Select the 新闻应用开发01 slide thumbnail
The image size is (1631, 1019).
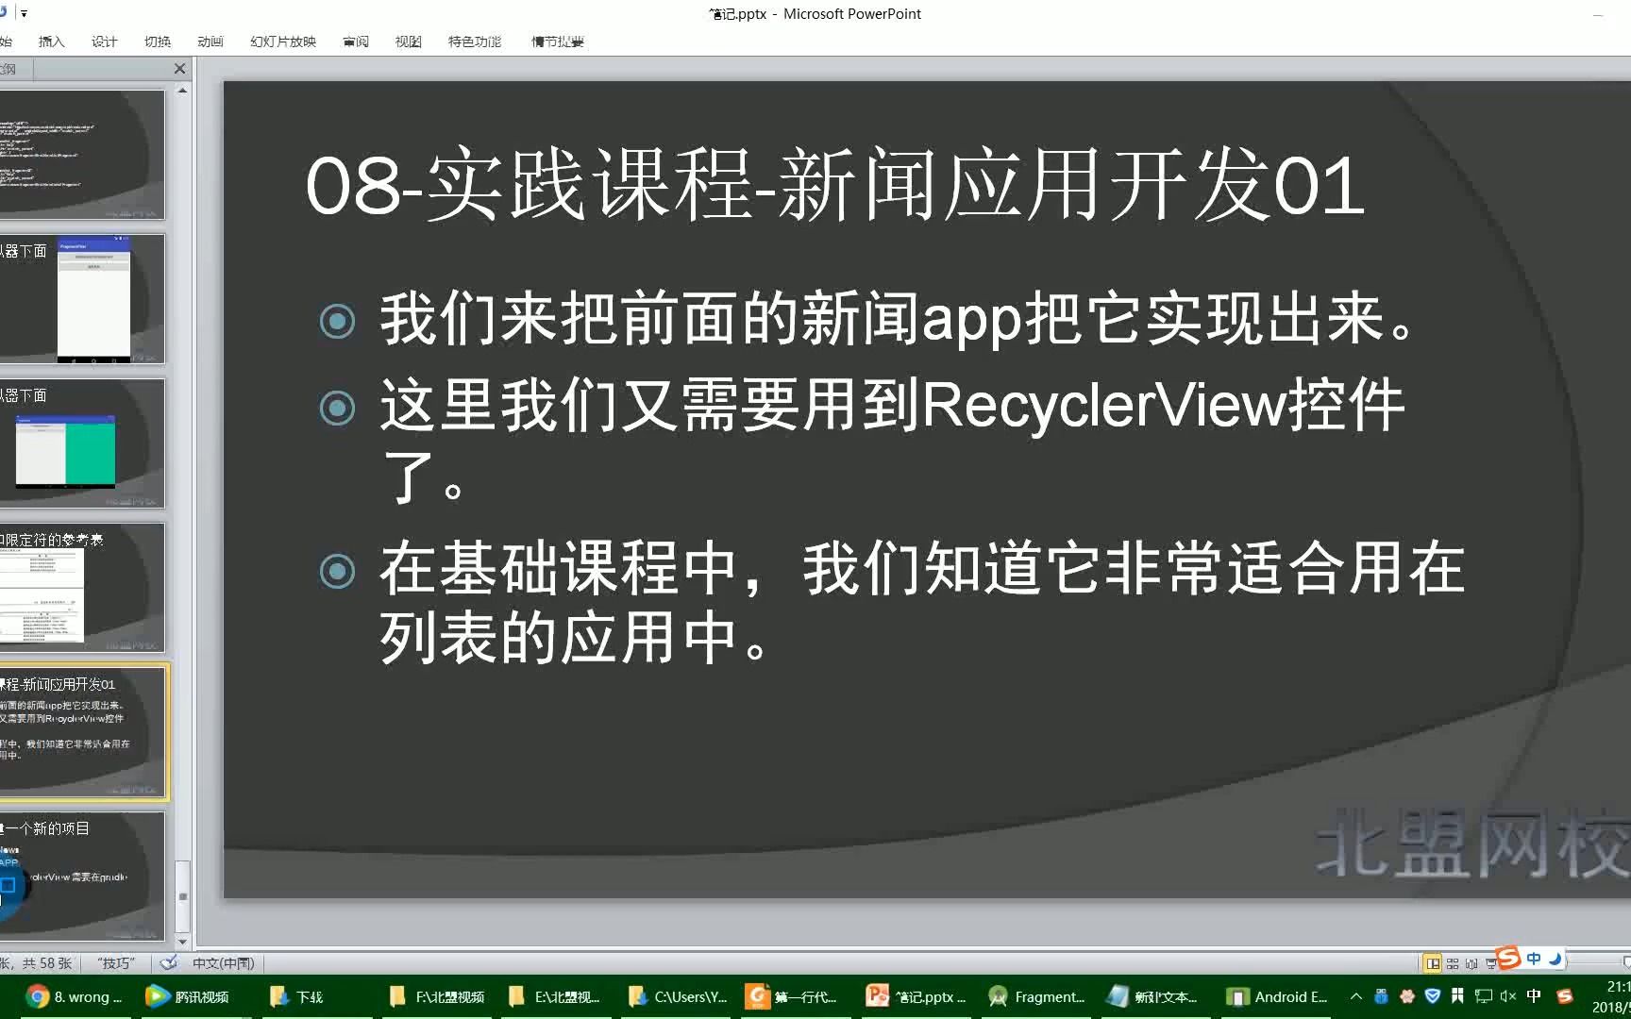(x=83, y=732)
